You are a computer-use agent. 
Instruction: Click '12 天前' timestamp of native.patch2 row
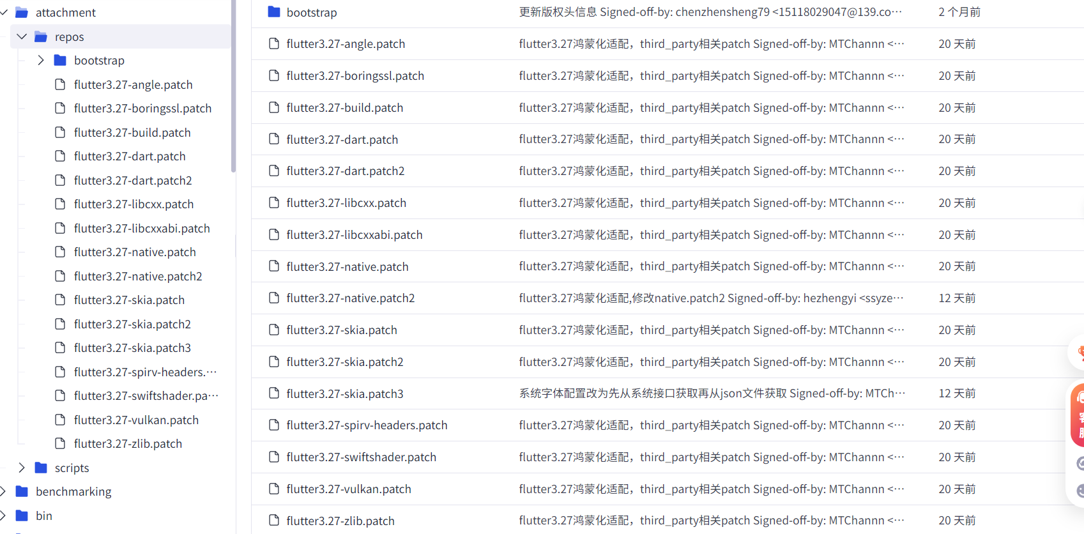[957, 298]
